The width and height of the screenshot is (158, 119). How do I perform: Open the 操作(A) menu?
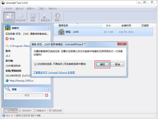point(20,9)
